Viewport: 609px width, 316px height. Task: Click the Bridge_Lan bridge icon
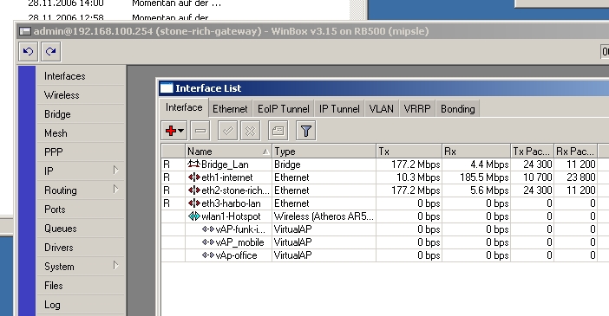(x=193, y=164)
